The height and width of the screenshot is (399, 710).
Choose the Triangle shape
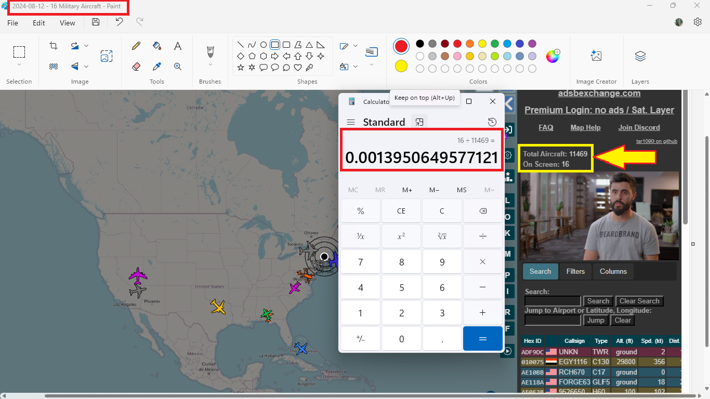[x=309, y=45]
